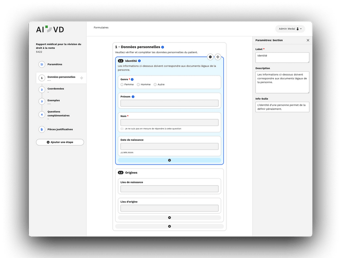The width and height of the screenshot is (341, 258).
Task: Open the Admin Medal user dropdown
Action: [291, 29]
